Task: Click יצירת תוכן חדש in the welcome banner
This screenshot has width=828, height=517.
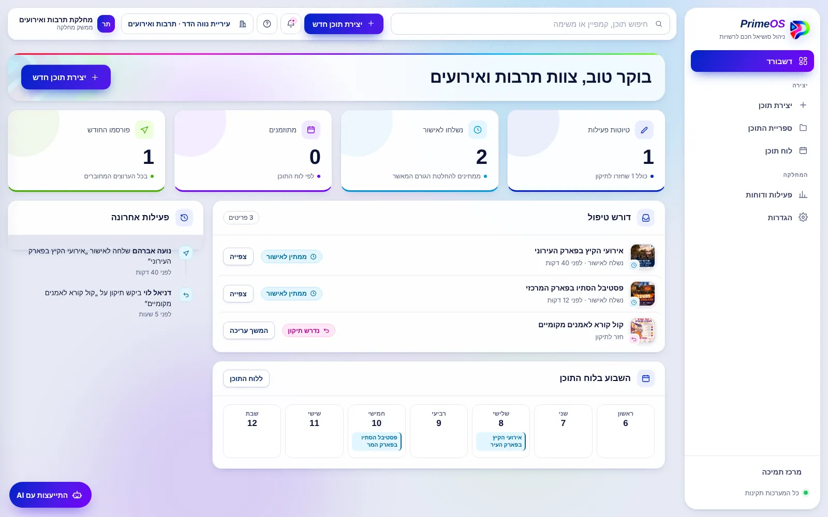Action: (x=66, y=77)
